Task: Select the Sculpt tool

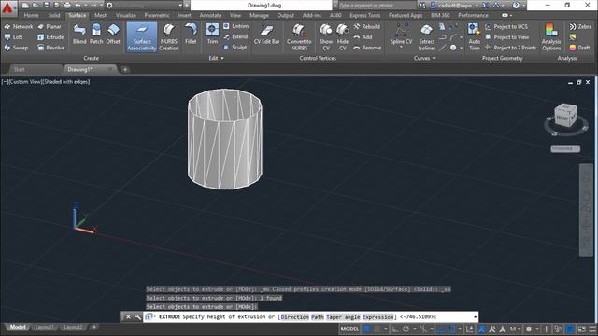Action: click(x=235, y=48)
